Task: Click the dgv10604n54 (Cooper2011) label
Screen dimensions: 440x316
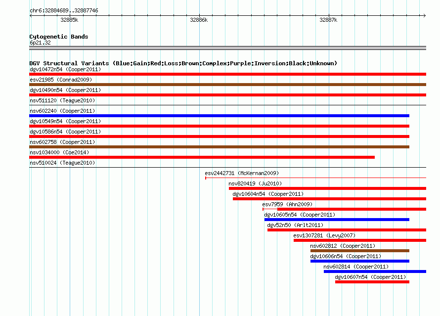Action: [268, 194]
